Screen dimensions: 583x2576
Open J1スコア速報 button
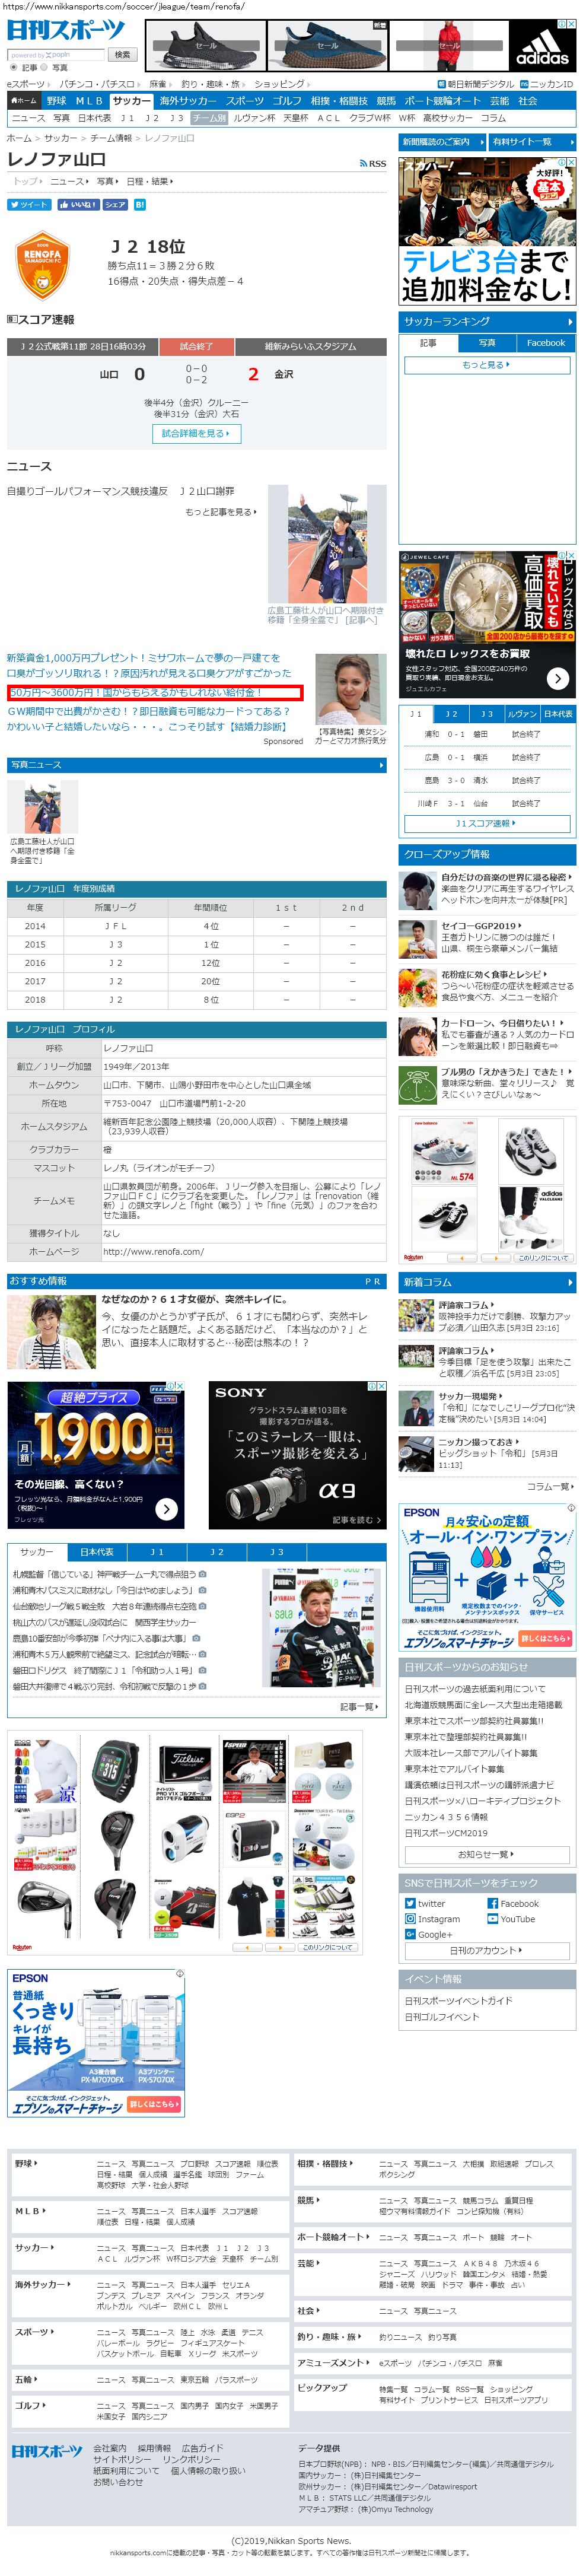coord(486,823)
